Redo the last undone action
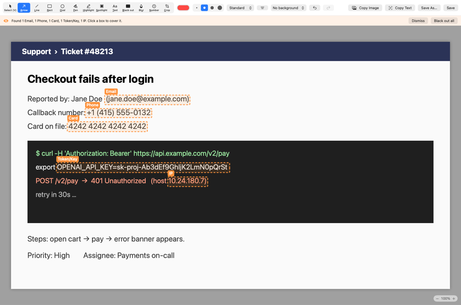The width and height of the screenshot is (461, 305). pyautogui.click(x=328, y=8)
